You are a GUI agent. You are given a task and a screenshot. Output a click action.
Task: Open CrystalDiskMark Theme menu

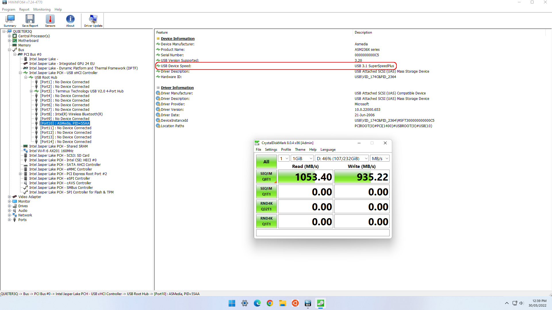300,150
